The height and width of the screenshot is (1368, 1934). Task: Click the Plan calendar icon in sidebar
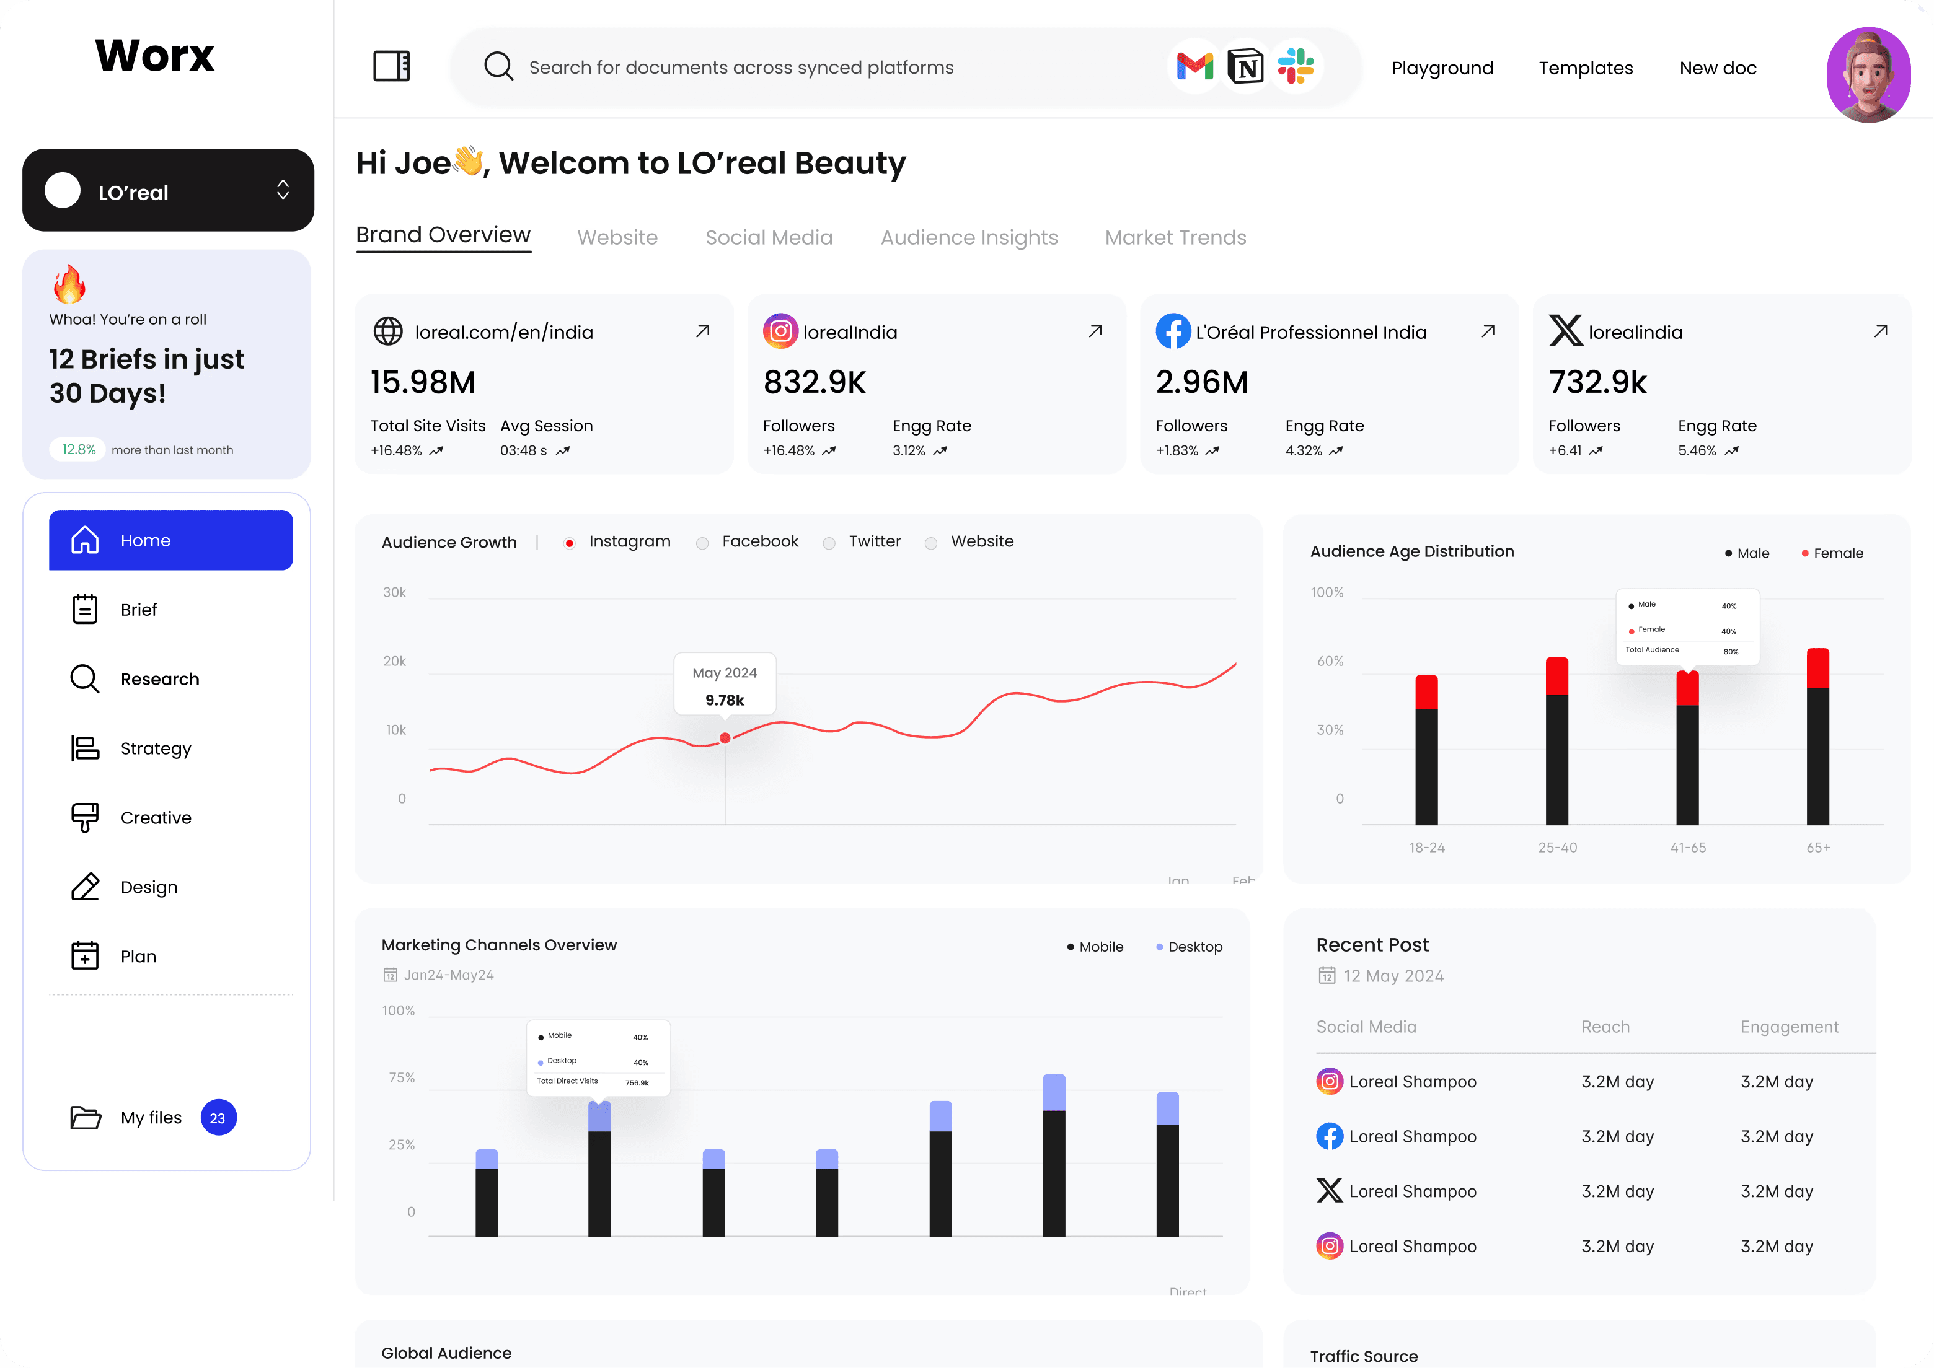84,955
